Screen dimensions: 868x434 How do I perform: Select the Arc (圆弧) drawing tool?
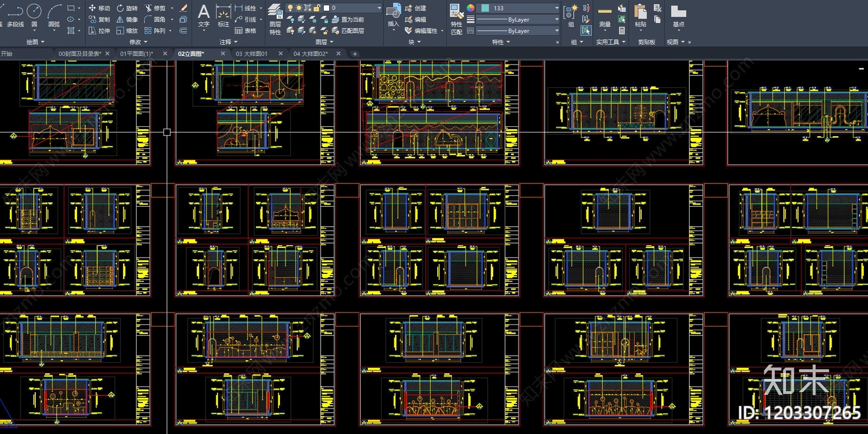[54, 16]
